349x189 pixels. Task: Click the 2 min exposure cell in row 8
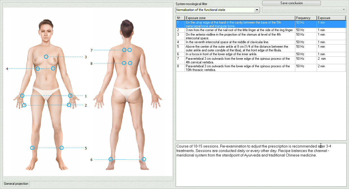(331, 68)
